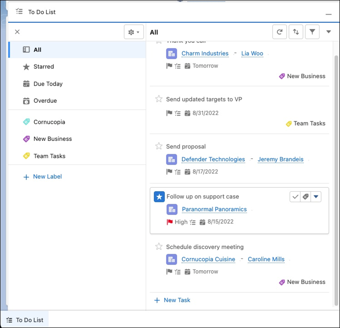
Task: Switch to the Starred view
Action: (x=43, y=66)
